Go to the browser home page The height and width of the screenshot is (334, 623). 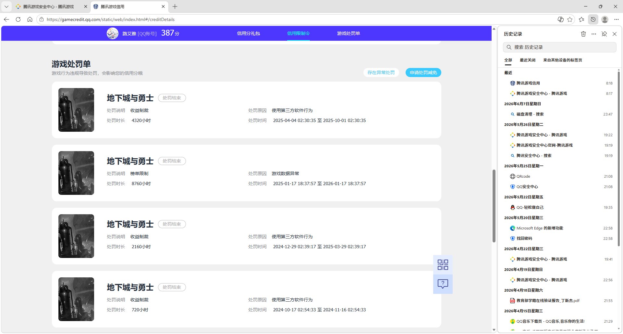[30, 19]
